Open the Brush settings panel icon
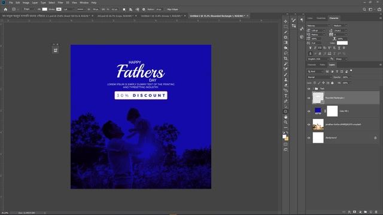The width and height of the screenshot is (383, 215). pos(294,20)
